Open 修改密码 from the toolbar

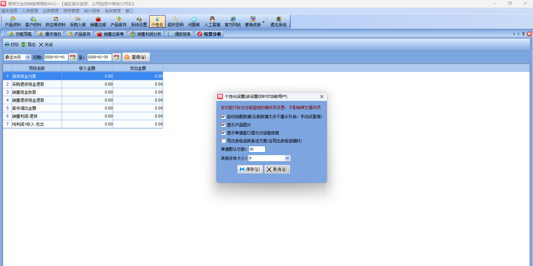(x=175, y=22)
